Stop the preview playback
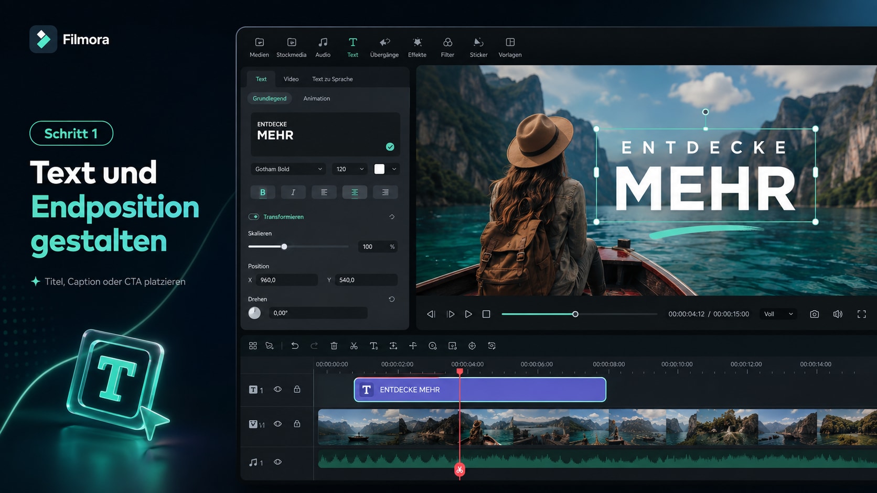Screen dimensions: 877x493 click(x=486, y=314)
